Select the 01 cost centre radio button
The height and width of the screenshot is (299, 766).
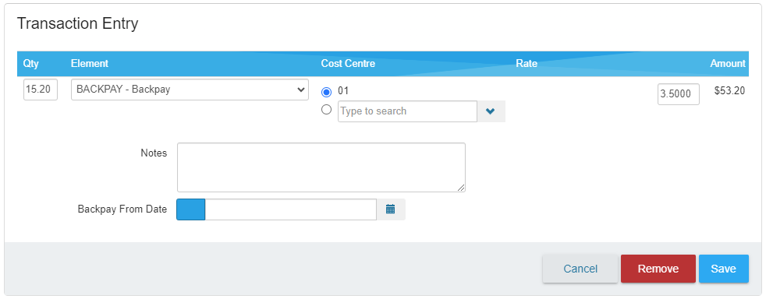[x=326, y=92]
